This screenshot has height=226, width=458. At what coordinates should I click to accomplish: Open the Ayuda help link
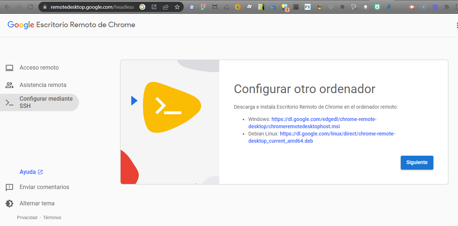coord(31,172)
